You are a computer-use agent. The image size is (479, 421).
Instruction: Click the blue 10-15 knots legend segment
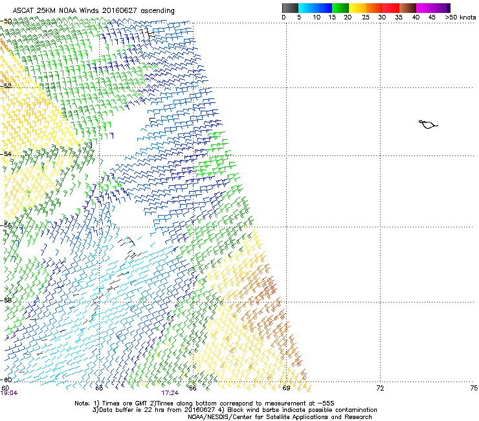tap(323, 8)
